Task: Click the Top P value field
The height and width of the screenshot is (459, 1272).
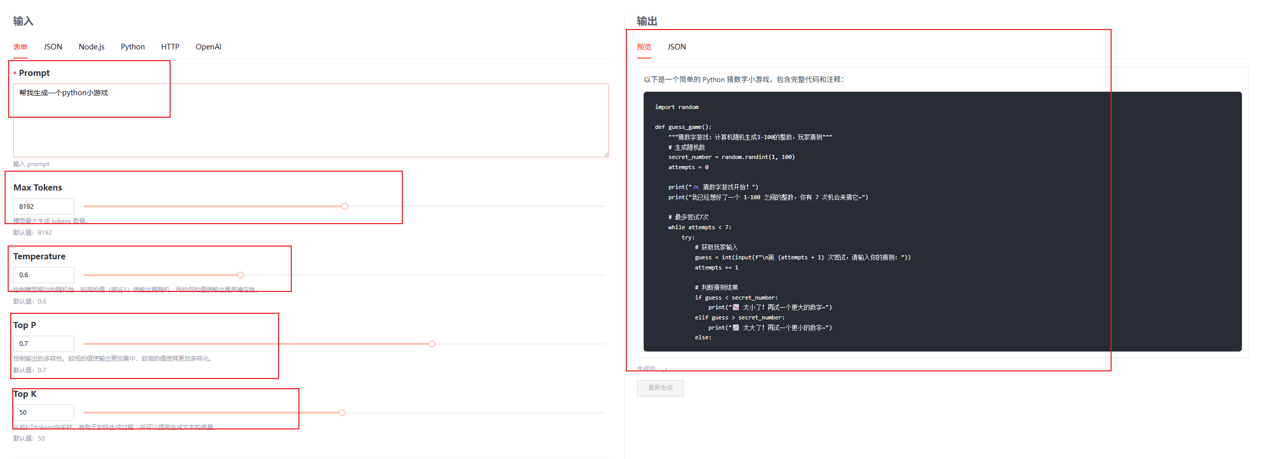Action: (44, 344)
